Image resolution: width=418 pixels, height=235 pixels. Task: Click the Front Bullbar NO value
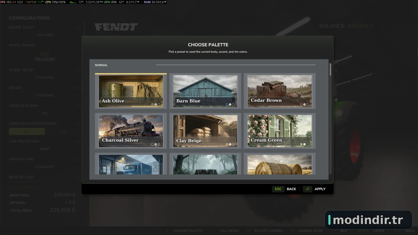tap(45, 113)
